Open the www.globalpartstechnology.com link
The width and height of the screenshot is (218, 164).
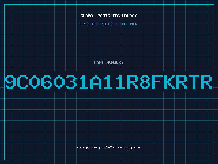(x=109, y=147)
